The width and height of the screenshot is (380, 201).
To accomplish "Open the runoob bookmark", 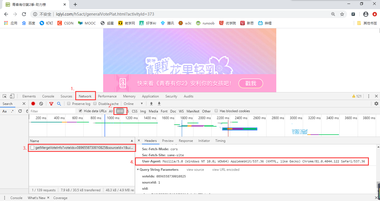I will pyautogui.click(x=205, y=23).
